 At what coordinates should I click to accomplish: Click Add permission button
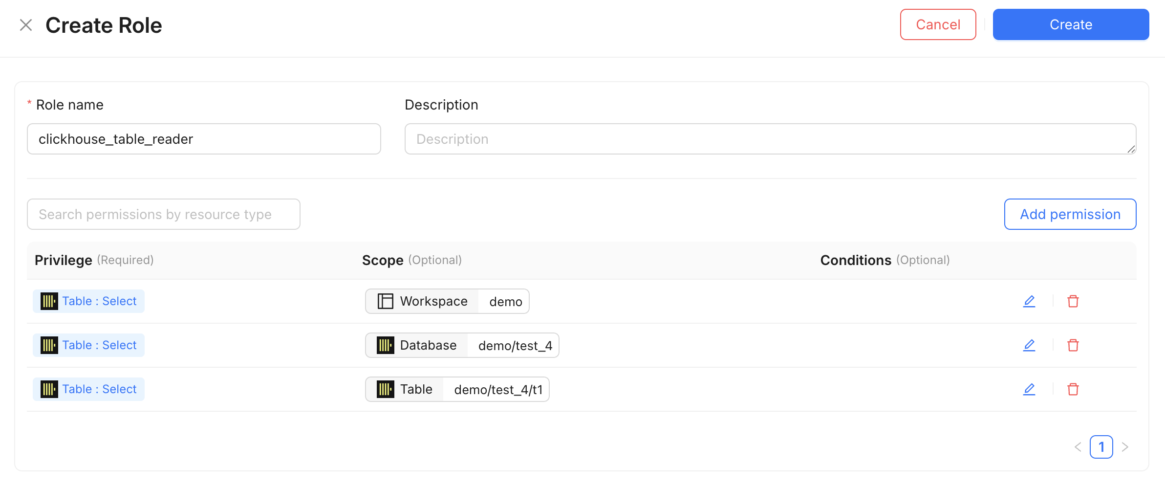click(x=1070, y=214)
